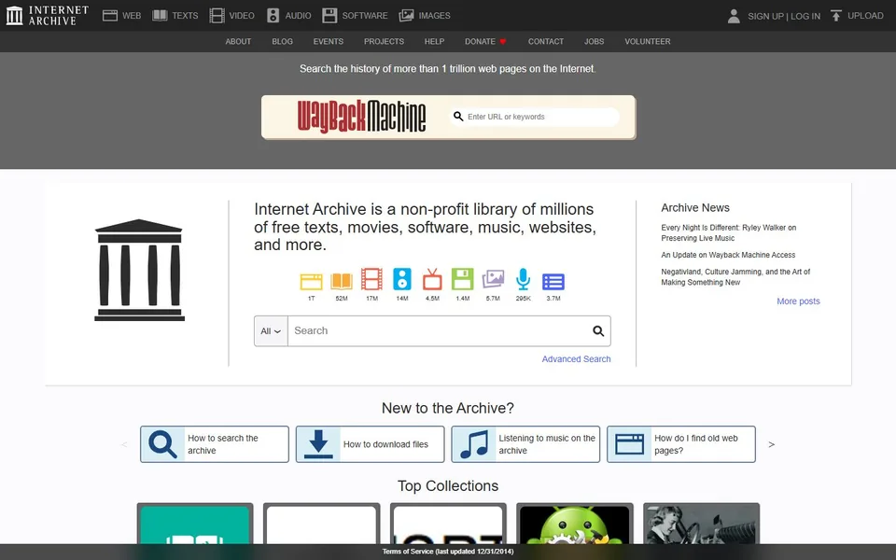Focus the main Search text field
The height and width of the screenshot is (560, 896).
point(440,330)
